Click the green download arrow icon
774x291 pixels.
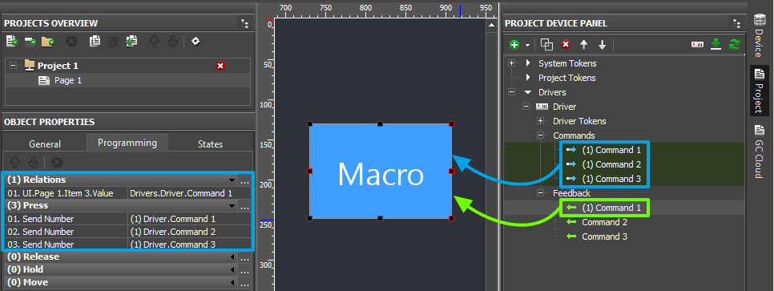[716, 45]
